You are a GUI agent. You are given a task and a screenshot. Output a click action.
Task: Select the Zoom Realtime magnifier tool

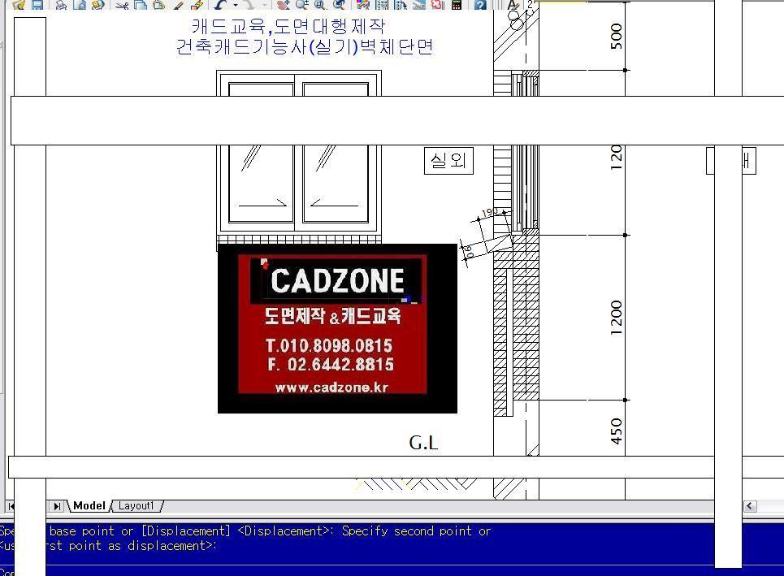pos(301,5)
